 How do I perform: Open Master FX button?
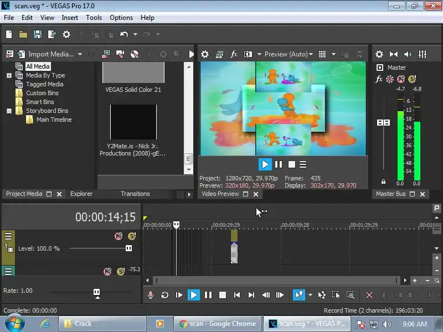click(x=379, y=79)
